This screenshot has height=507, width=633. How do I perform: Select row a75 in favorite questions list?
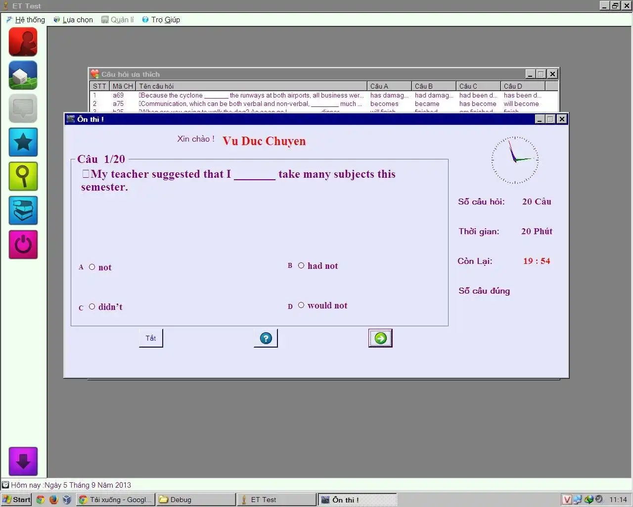(324, 104)
